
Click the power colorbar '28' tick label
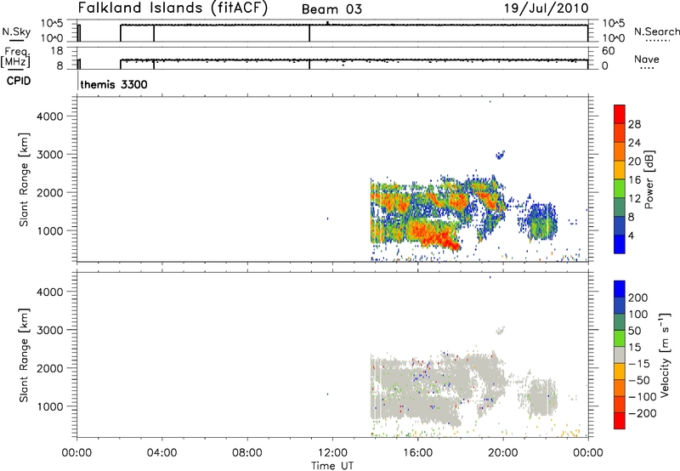[x=634, y=124]
